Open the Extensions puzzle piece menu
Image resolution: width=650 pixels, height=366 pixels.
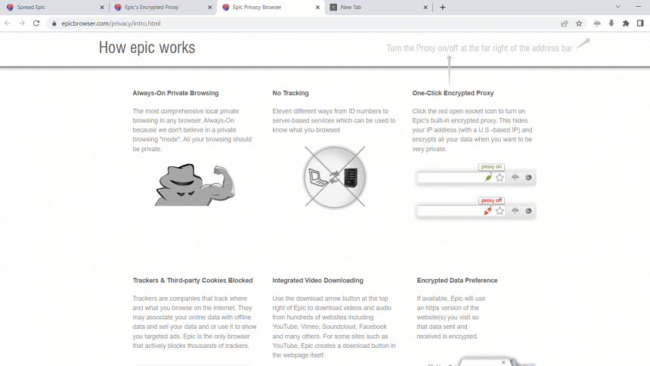[x=626, y=23]
